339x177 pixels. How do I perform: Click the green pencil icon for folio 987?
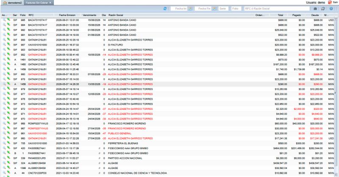8,44
